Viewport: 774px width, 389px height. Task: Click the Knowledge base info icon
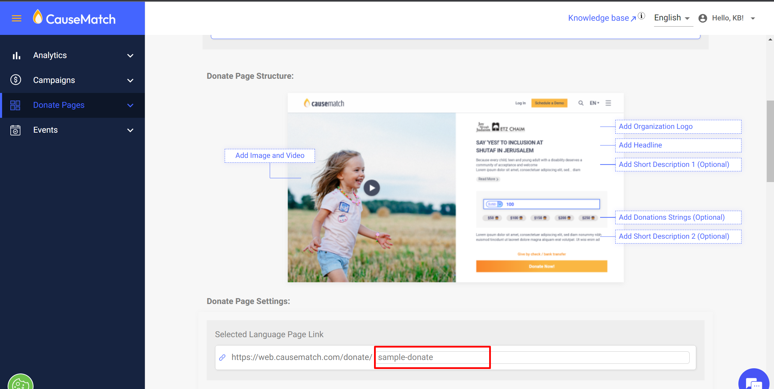642,16
